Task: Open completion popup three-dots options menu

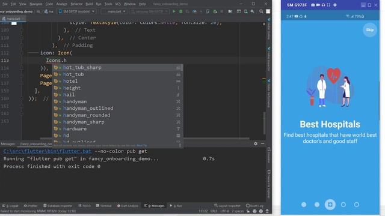Action: 180,145
